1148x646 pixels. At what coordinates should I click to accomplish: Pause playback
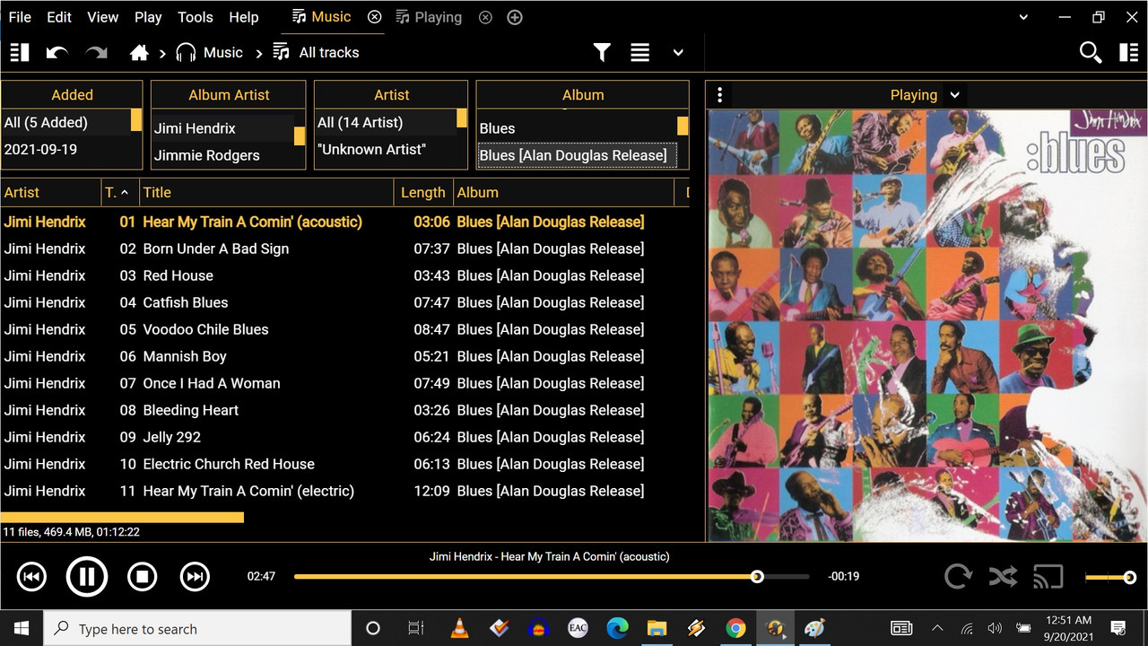(x=87, y=577)
